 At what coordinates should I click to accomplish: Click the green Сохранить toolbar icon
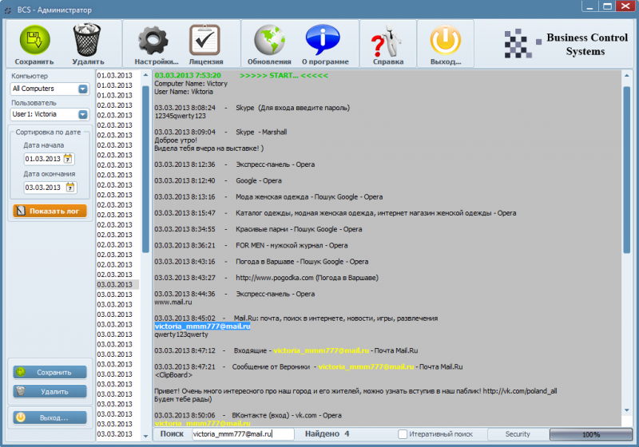coord(34,40)
